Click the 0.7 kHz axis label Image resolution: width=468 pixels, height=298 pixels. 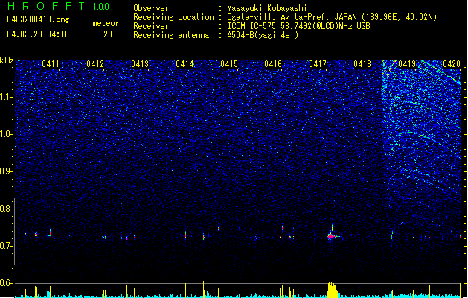6,246
